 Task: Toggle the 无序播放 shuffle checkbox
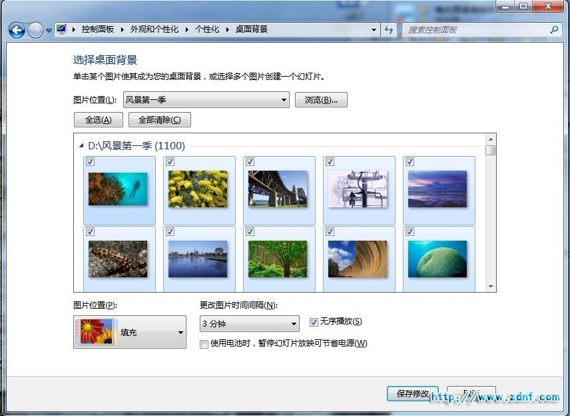tap(314, 322)
